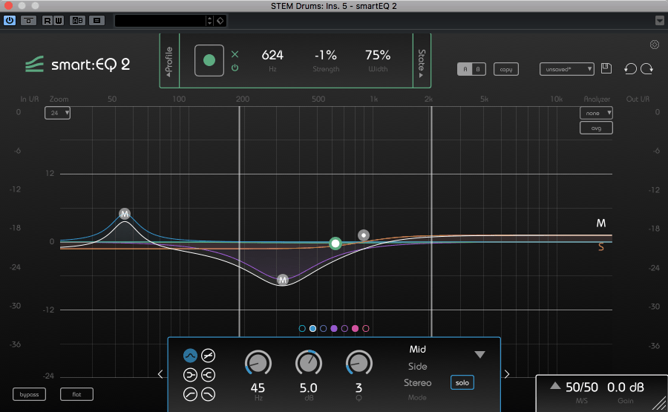The image size is (668, 412).
Task: Click the avg analyzer button
Action: (596, 128)
